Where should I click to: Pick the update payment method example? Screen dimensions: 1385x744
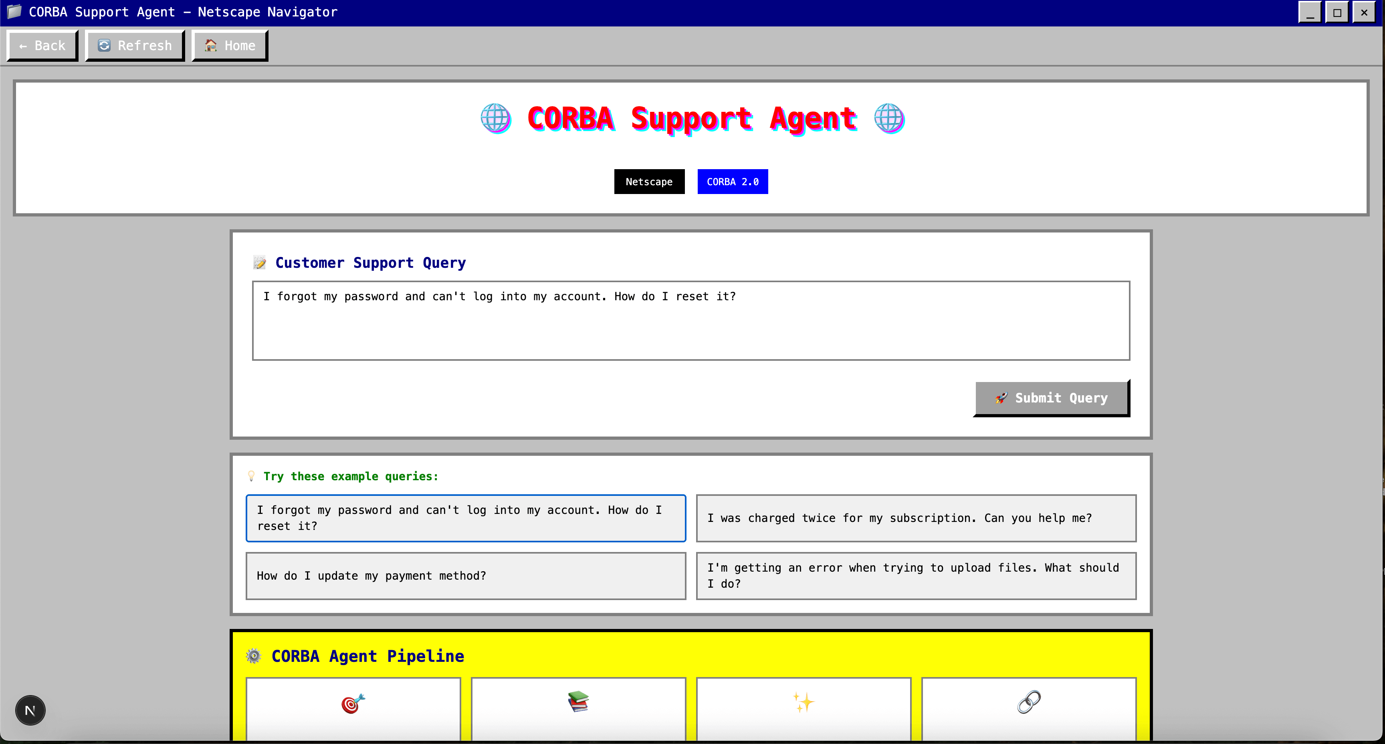pos(466,576)
